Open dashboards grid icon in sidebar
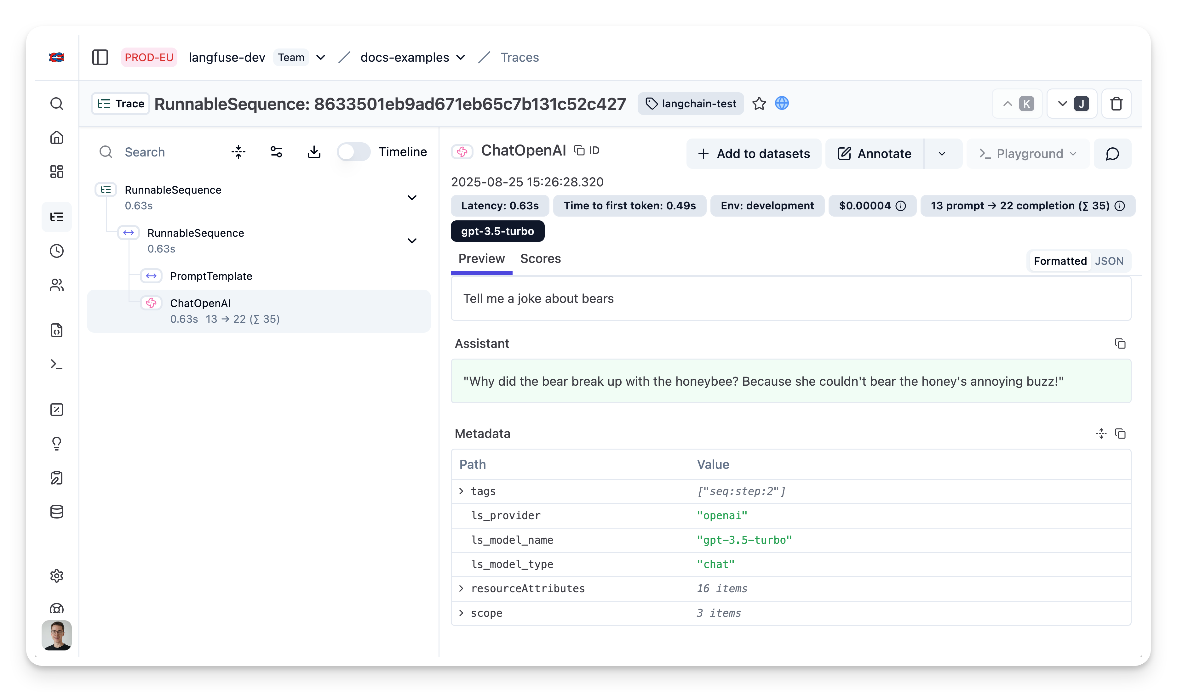Screen dimensions: 1177x692 tap(56, 172)
